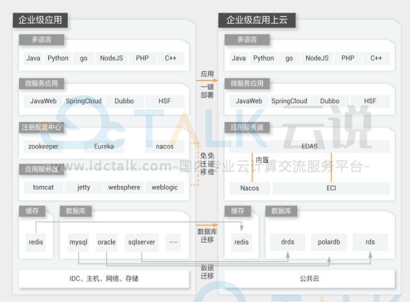Click the 企业级应用上云 title banner
Image resolution: width=410 pixels, height=302 pixels.
(x=257, y=20)
